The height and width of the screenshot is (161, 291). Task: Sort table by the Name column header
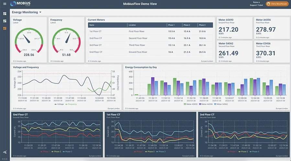click(x=92, y=25)
